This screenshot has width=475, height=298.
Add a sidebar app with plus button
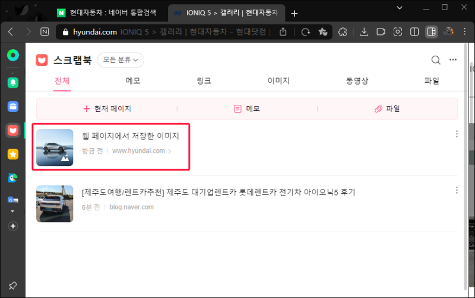[12, 226]
